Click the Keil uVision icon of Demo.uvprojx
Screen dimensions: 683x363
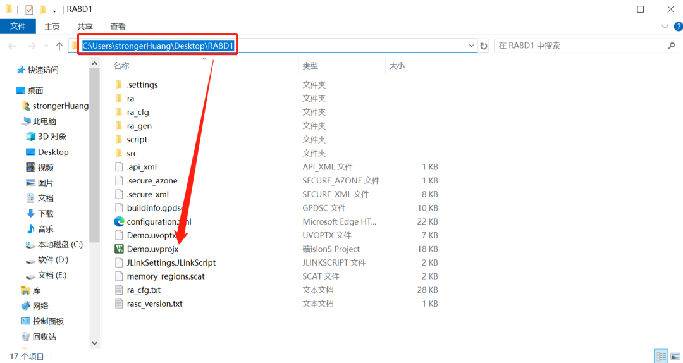pyautogui.click(x=119, y=249)
